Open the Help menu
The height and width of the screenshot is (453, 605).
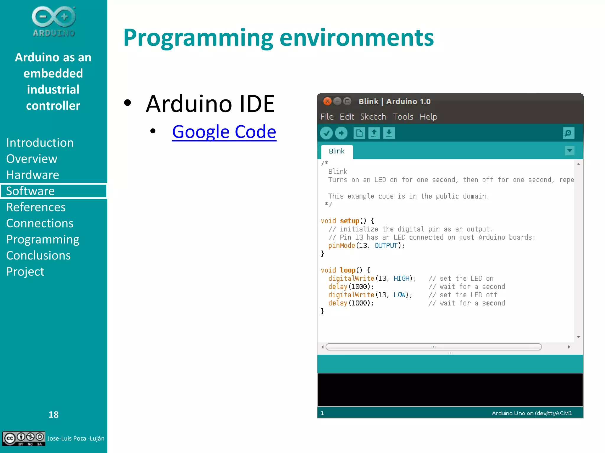[x=428, y=117]
